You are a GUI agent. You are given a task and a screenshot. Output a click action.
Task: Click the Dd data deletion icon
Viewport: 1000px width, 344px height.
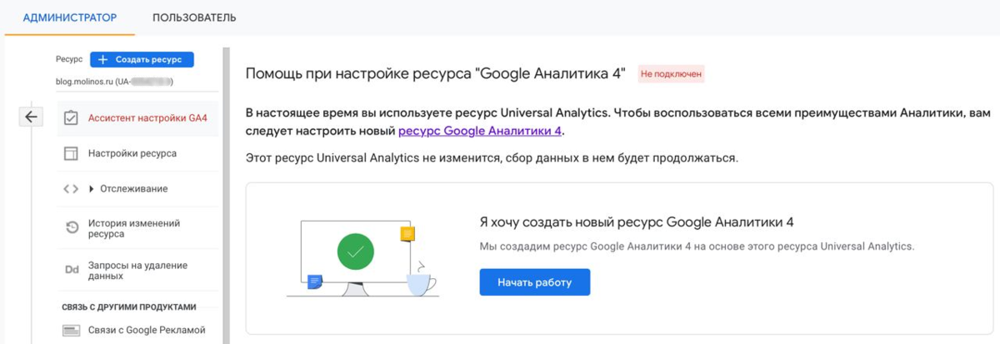tap(72, 270)
